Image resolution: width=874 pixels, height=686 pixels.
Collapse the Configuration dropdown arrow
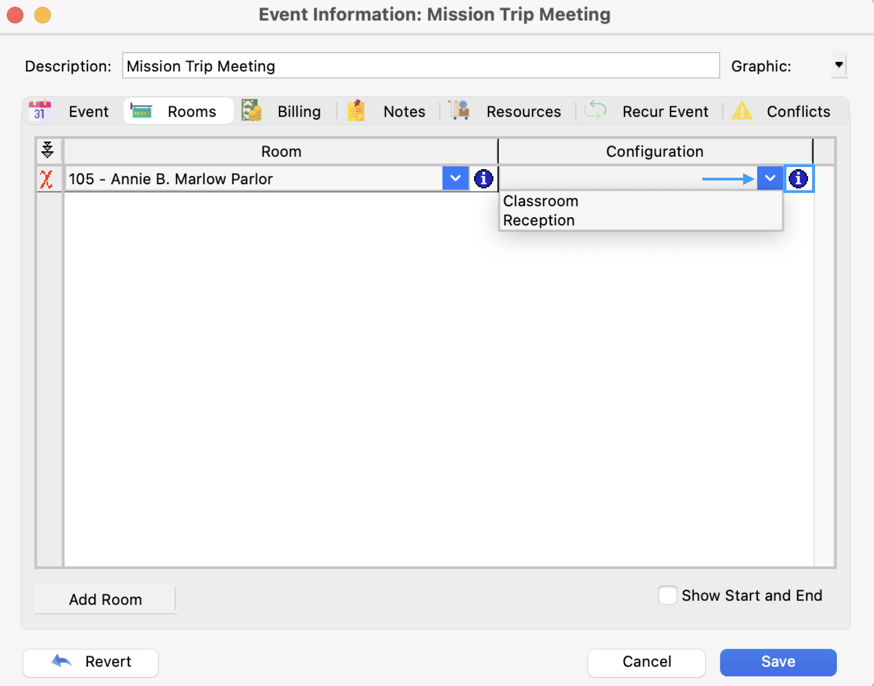coord(769,179)
